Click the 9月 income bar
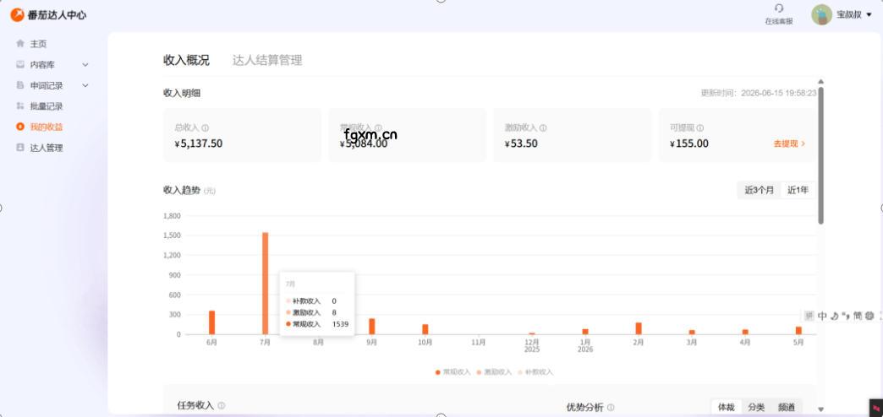 tap(371, 327)
